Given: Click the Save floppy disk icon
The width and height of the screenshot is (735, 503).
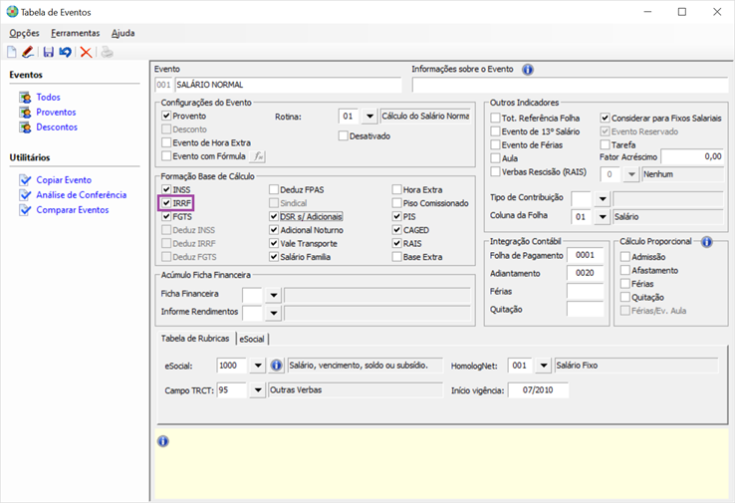Looking at the screenshot, I should click(x=48, y=52).
